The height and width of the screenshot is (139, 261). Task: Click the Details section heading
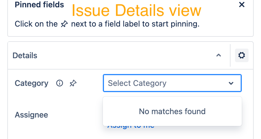coord(25,55)
